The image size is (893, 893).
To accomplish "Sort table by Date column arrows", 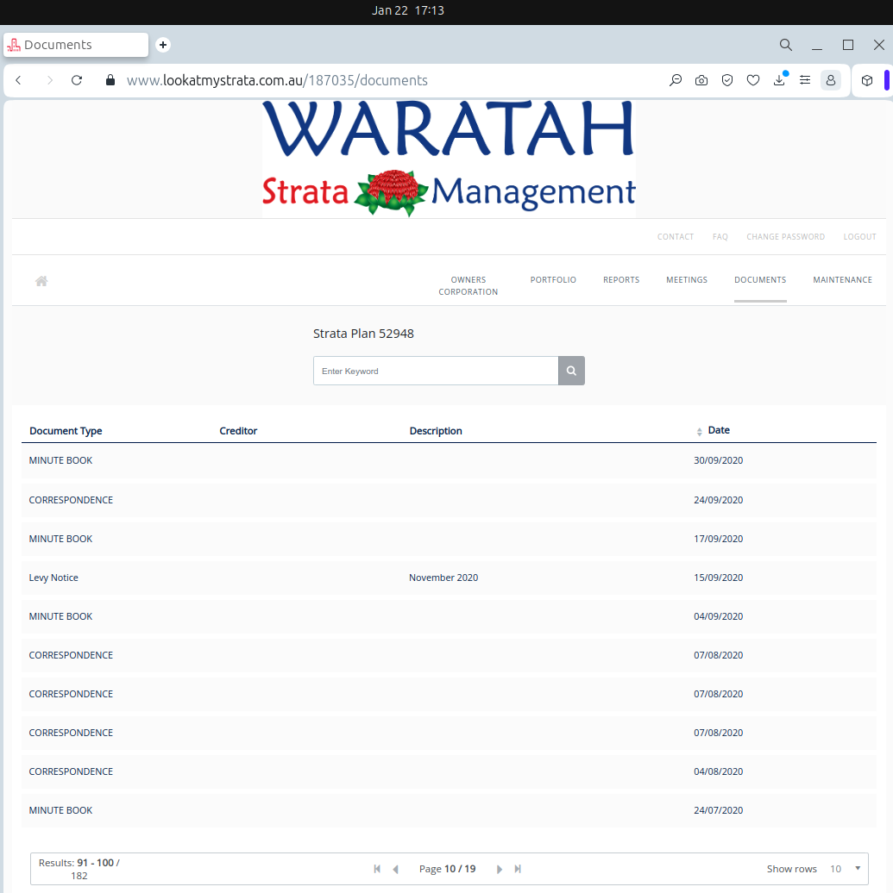I will click(x=699, y=432).
